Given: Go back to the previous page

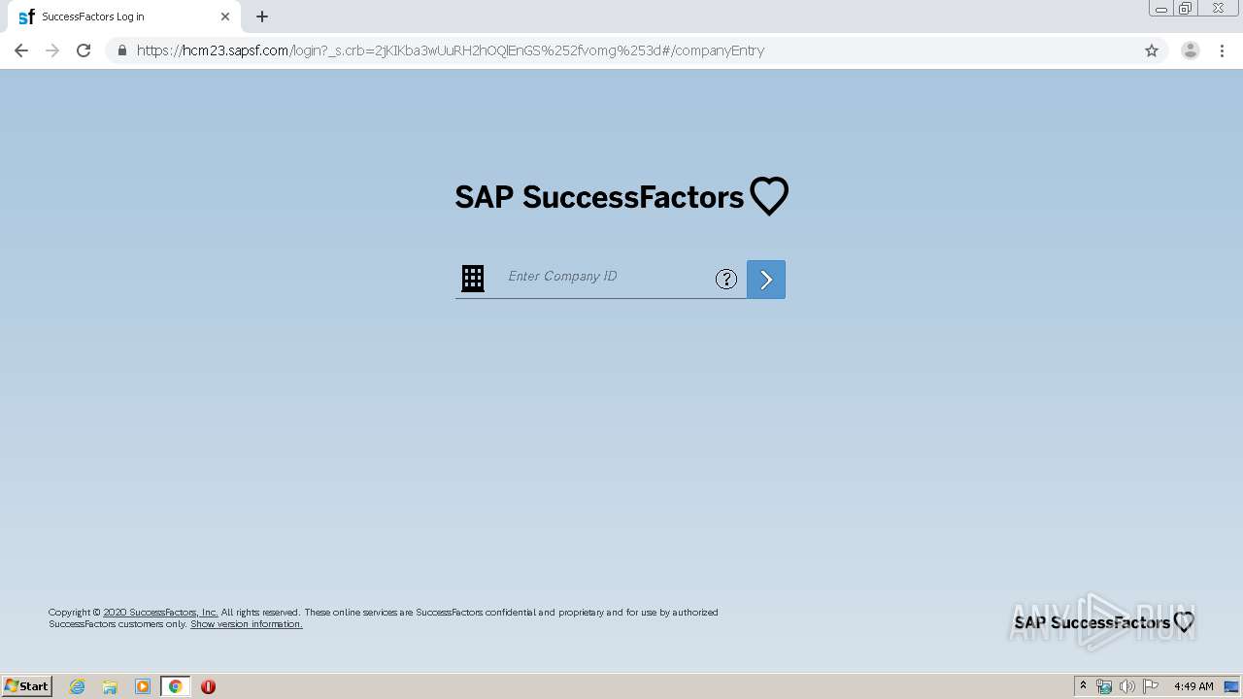Looking at the screenshot, I should (21, 50).
